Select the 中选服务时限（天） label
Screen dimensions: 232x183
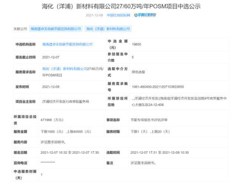(x=25, y=174)
